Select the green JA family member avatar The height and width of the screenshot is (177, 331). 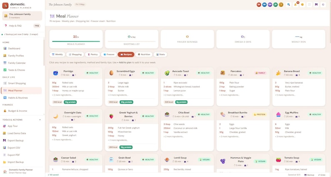[x=275, y=5]
